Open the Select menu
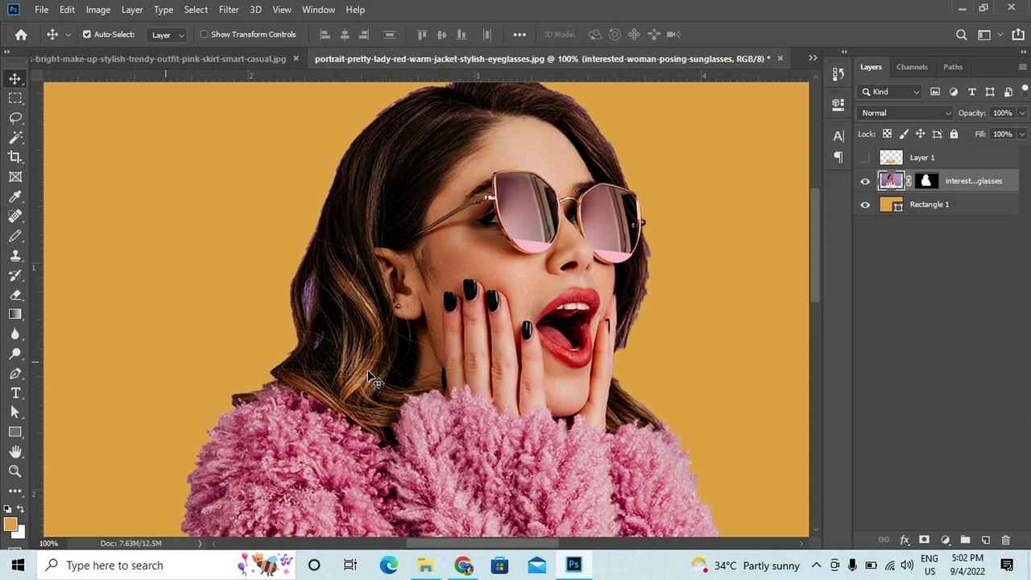 196,10
